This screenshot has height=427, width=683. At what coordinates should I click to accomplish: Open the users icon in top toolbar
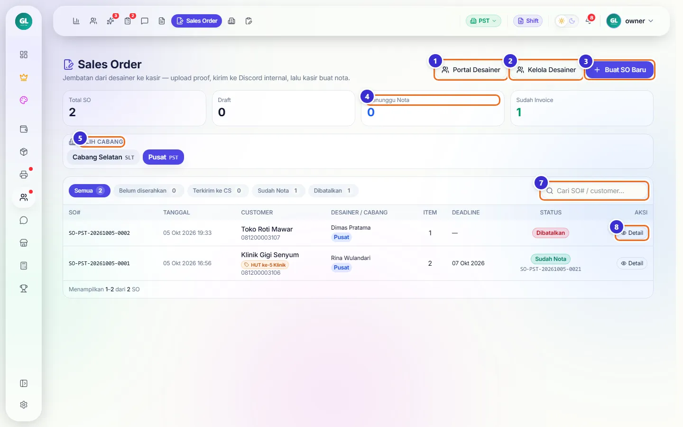(93, 21)
